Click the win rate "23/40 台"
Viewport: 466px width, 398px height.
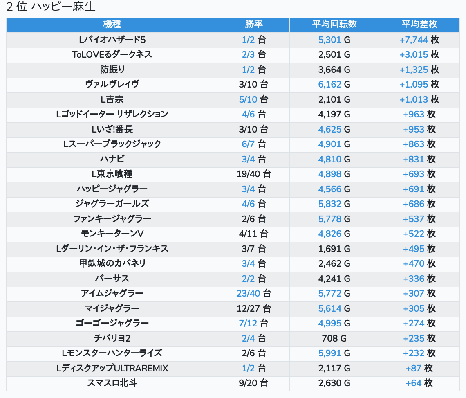click(x=254, y=294)
